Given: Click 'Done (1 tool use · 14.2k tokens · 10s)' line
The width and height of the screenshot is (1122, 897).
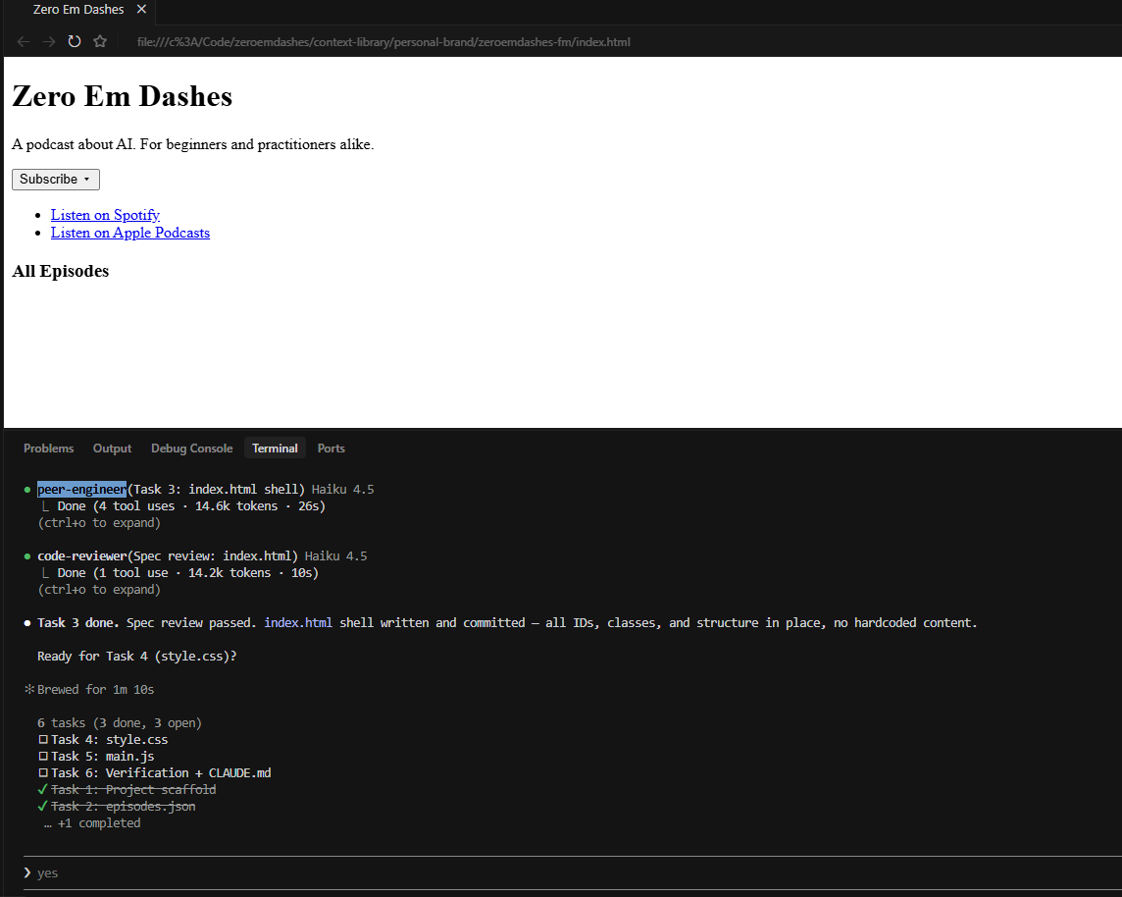Looking at the screenshot, I should (x=187, y=573).
